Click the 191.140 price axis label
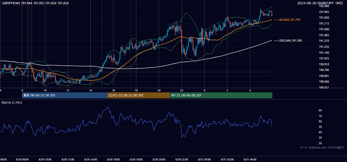Screen dimensions: 347x162 point(324,53)
